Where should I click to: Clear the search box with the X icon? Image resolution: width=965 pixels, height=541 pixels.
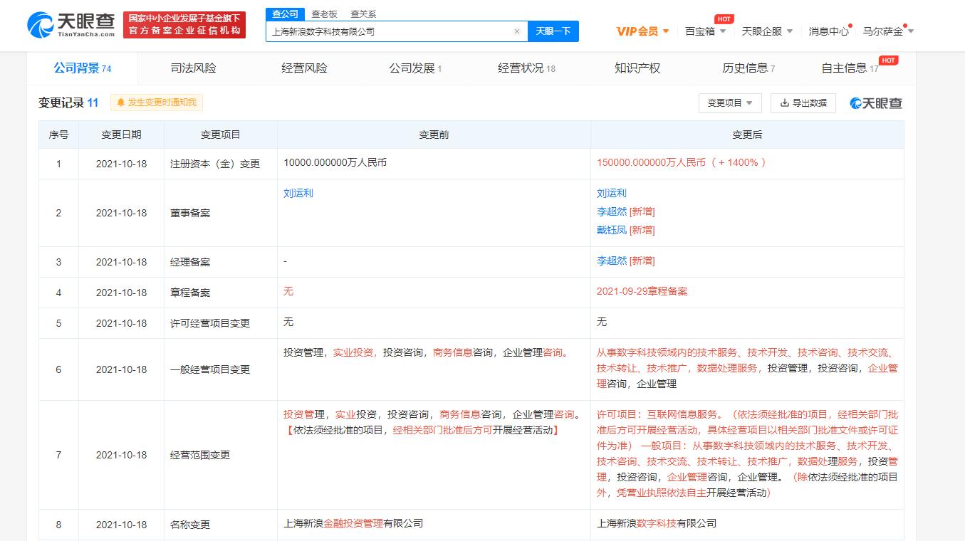[517, 31]
